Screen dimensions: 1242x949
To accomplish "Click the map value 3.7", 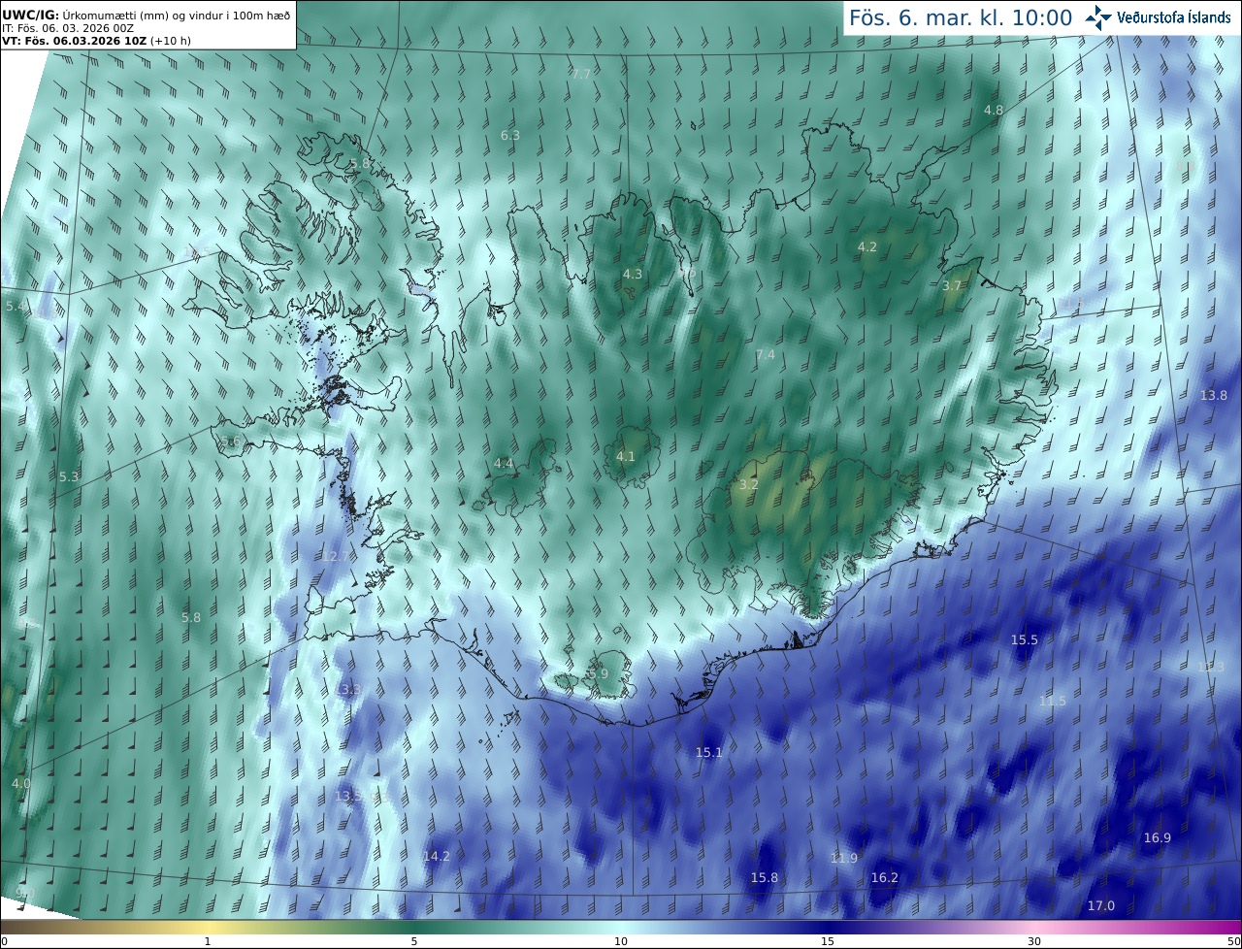I will coord(952,285).
